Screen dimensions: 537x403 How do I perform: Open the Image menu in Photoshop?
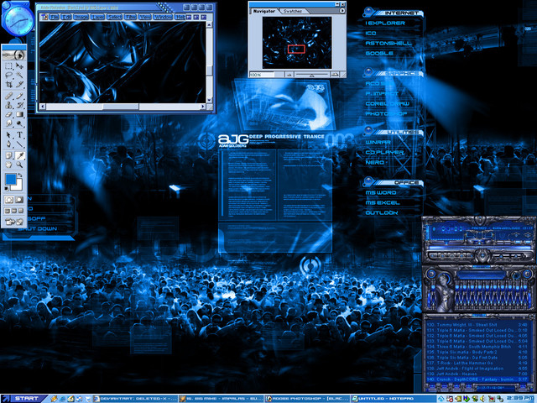click(81, 17)
